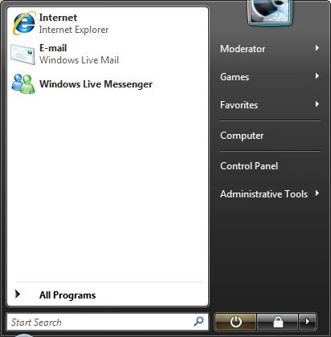Viewport: 331px width, 337px height.
Task: Expand the Favorites submenu arrow
Action: (317, 104)
